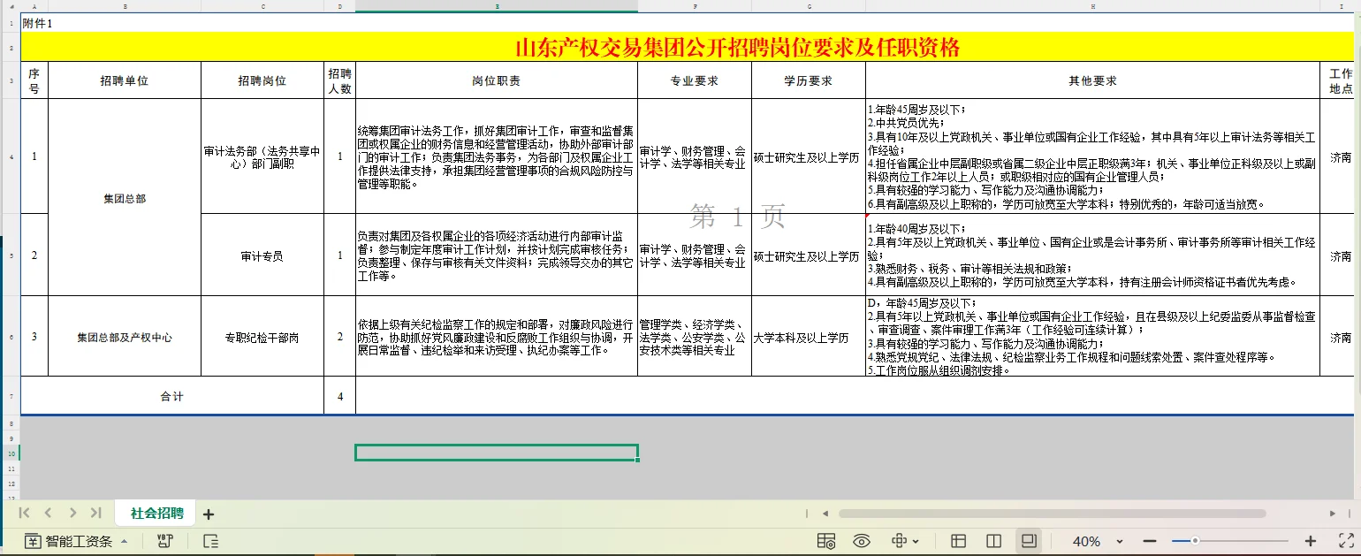Click the selected empty cell E10
Screen dimensions: 1361x556
pyautogui.click(x=497, y=453)
